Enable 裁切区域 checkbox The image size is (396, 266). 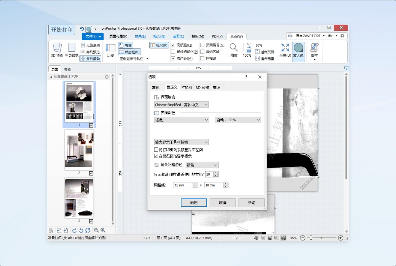click(202, 52)
